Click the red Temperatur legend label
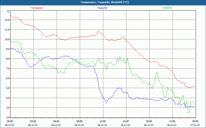Viewport: 206px width, 128px height. (x=37, y=8)
